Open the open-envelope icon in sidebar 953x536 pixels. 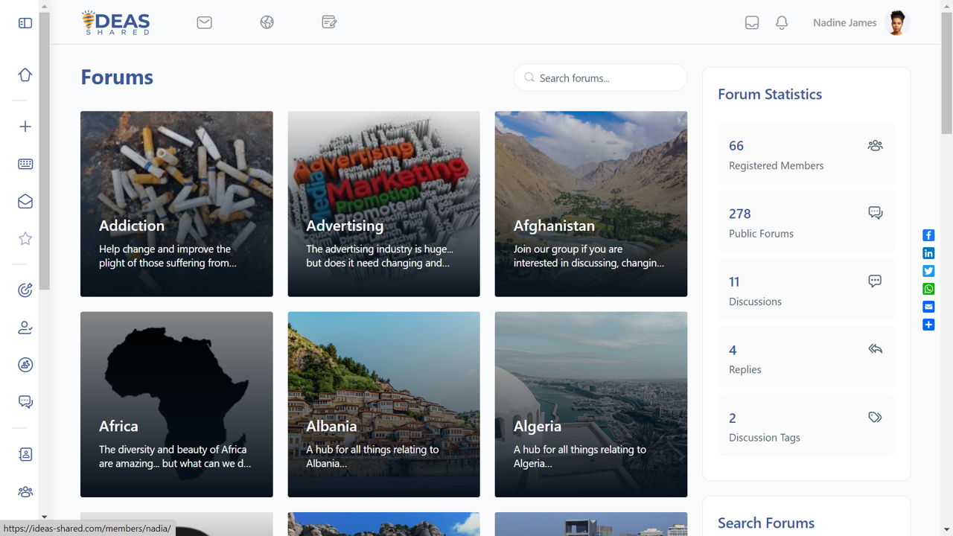25,201
